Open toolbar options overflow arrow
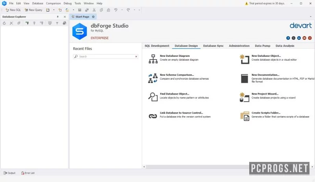This screenshot has width=315, height=182. 139,10
